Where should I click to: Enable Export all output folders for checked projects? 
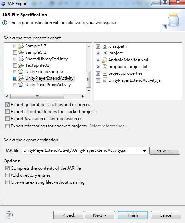tap(7, 111)
